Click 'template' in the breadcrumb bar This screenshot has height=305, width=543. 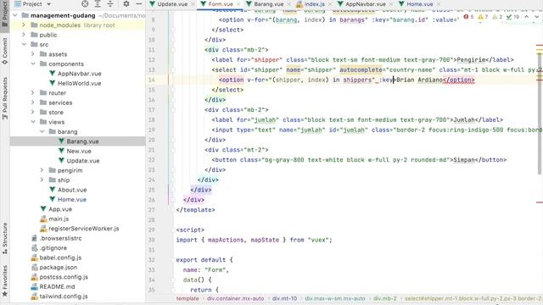tap(188, 298)
